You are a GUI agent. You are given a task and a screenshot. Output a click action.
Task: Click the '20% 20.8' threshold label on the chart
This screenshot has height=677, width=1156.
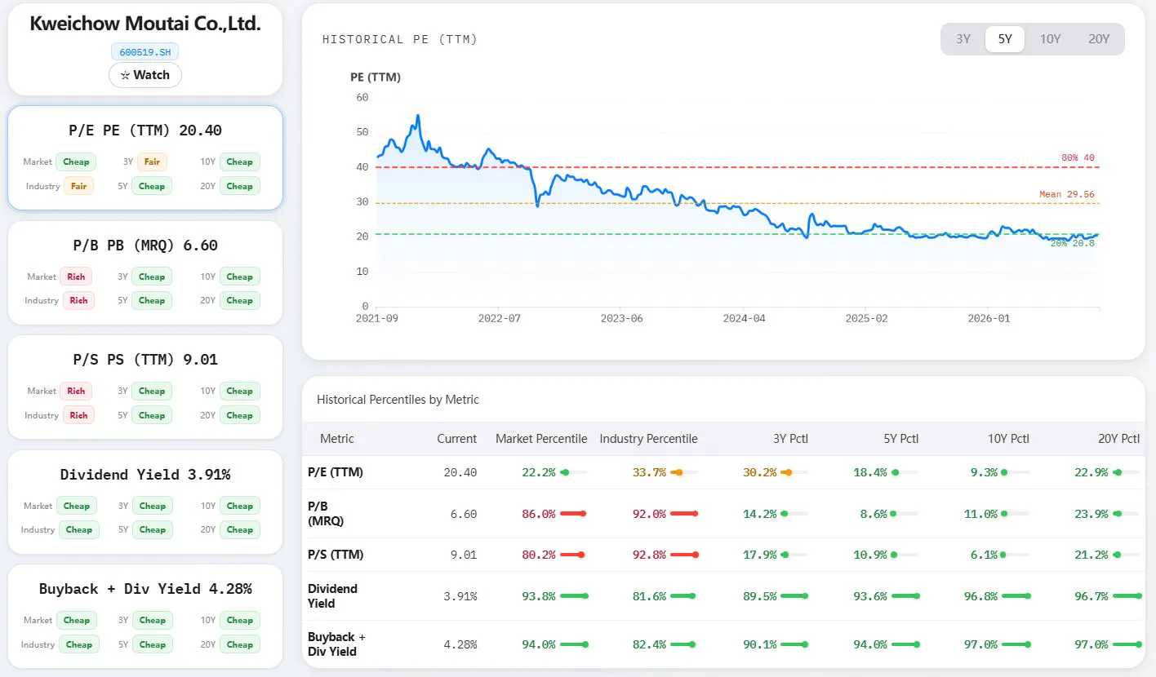point(1073,243)
